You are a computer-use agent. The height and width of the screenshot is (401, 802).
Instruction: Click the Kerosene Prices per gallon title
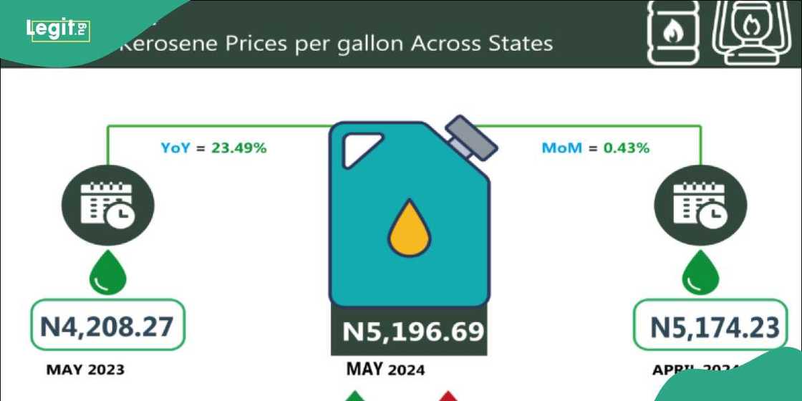[335, 44]
